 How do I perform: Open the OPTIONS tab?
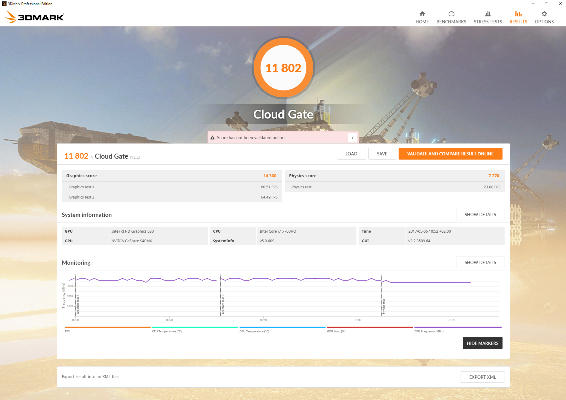pyautogui.click(x=544, y=17)
